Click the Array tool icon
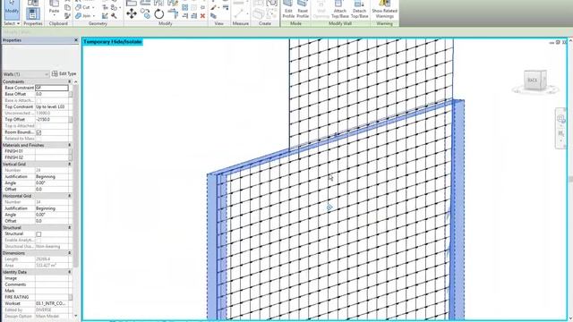Image resolution: width=573 pixels, height=322 pixels. (x=185, y=7)
